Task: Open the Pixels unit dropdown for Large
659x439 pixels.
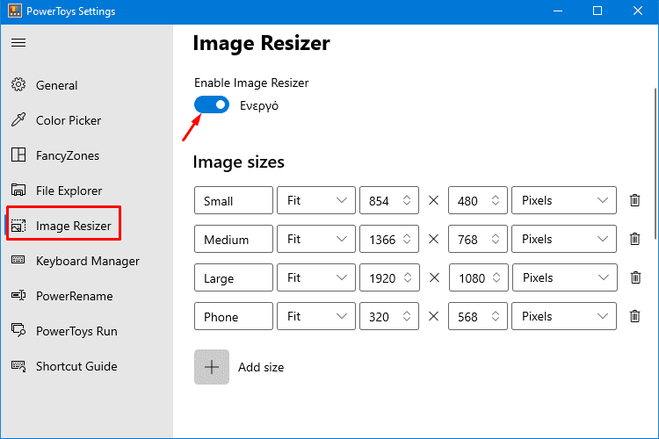Action: [565, 277]
